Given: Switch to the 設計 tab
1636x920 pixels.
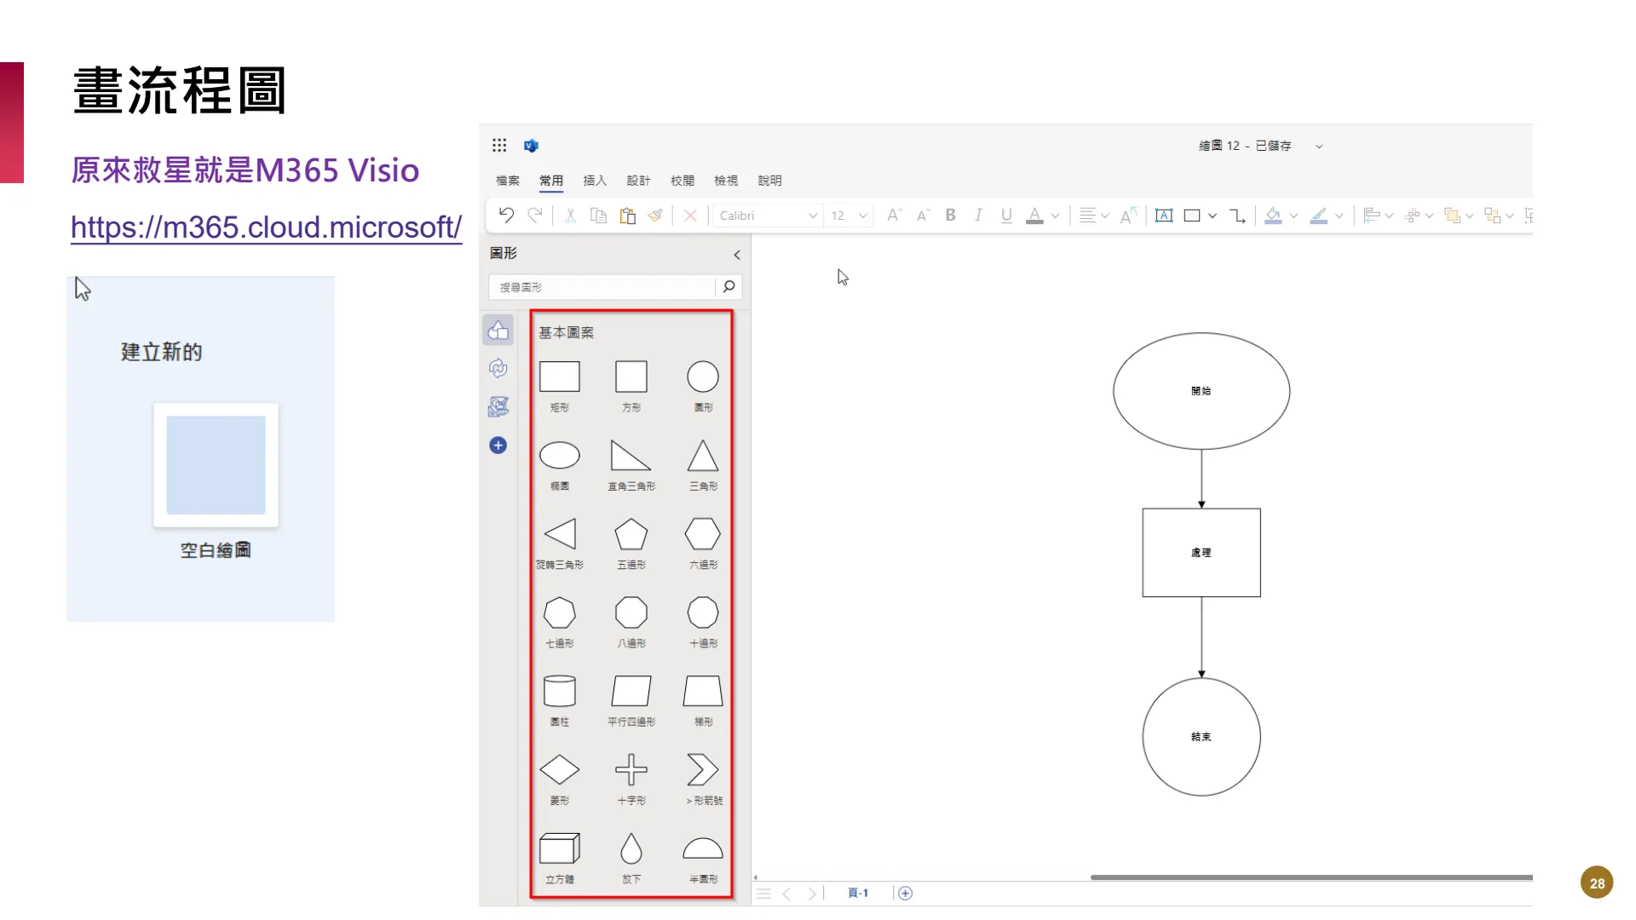Looking at the screenshot, I should click(x=638, y=181).
